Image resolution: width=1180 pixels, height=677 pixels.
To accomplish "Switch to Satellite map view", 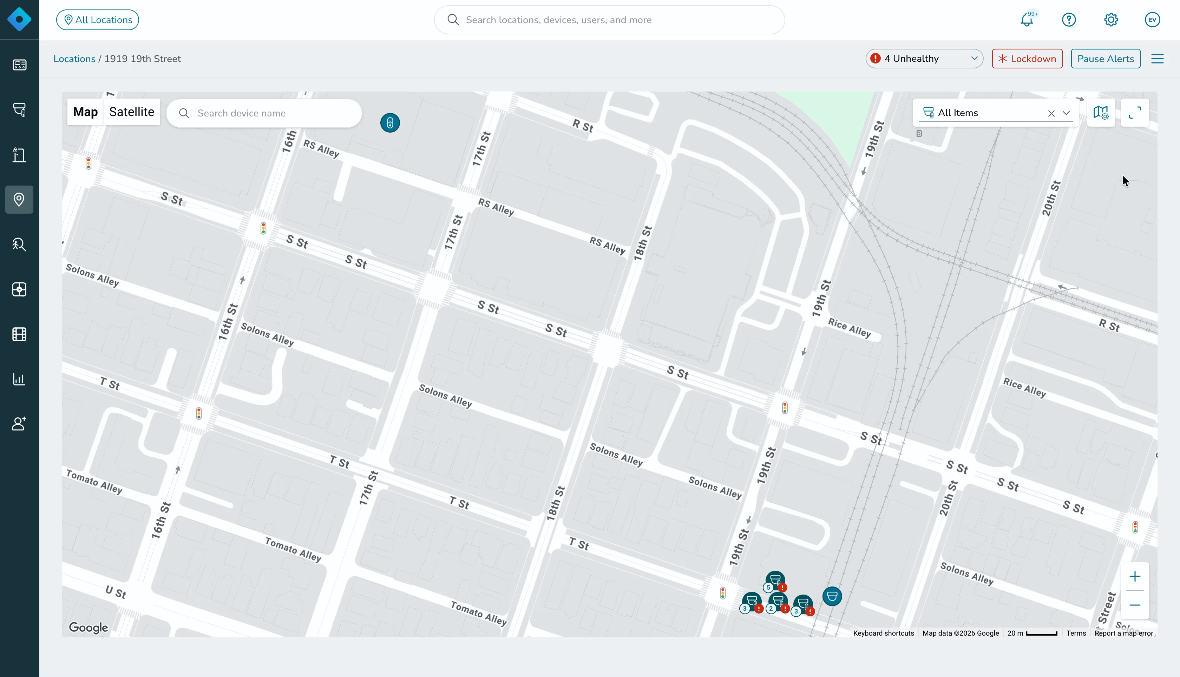I will click(x=132, y=112).
